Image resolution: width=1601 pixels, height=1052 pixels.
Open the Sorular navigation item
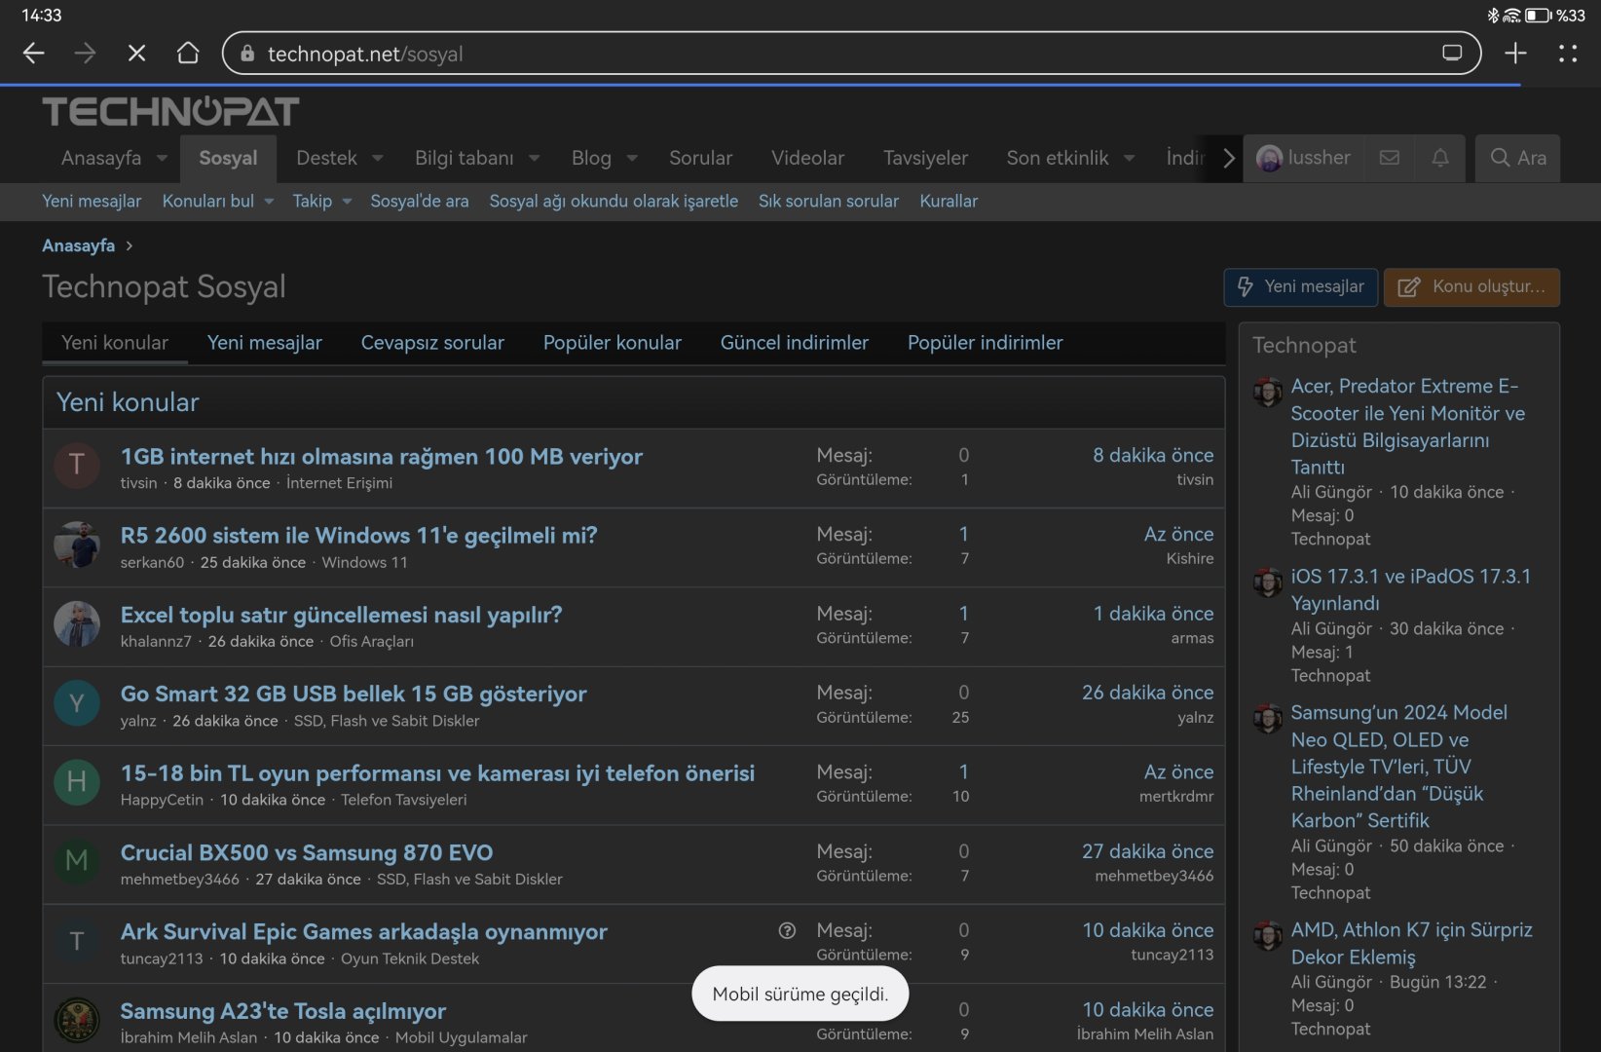(x=700, y=158)
